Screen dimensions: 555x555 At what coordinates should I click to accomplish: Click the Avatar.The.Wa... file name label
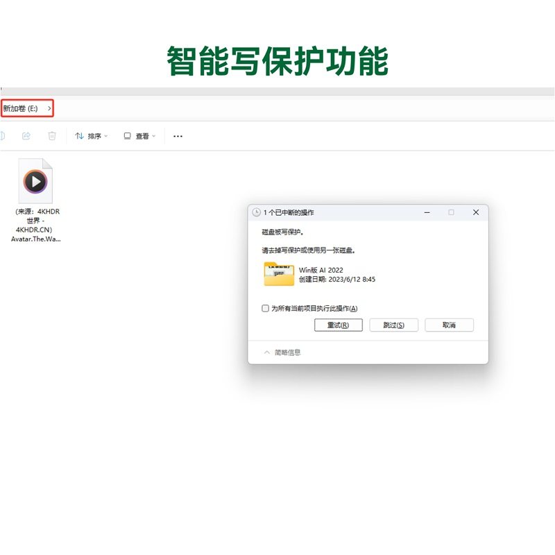click(x=35, y=239)
